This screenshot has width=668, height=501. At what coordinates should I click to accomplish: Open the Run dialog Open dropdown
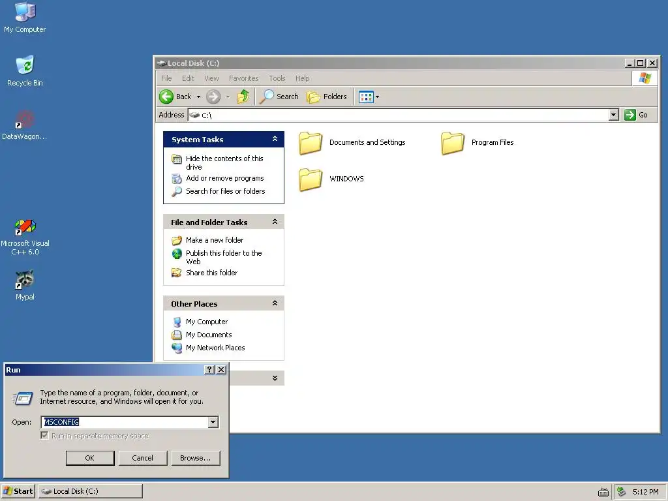click(213, 422)
